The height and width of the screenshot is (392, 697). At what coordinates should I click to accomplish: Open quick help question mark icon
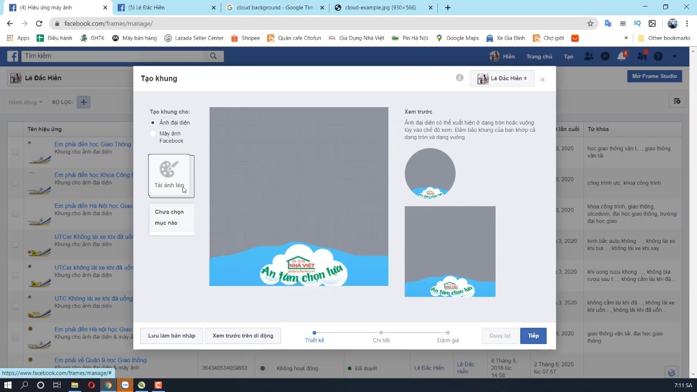pos(658,56)
